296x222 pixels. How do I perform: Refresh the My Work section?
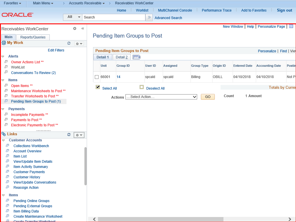tap(69, 43)
